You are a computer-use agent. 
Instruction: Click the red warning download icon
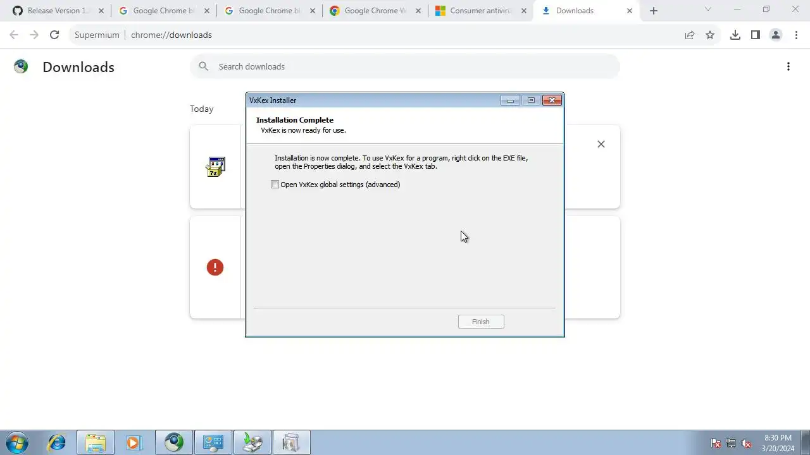point(215,267)
